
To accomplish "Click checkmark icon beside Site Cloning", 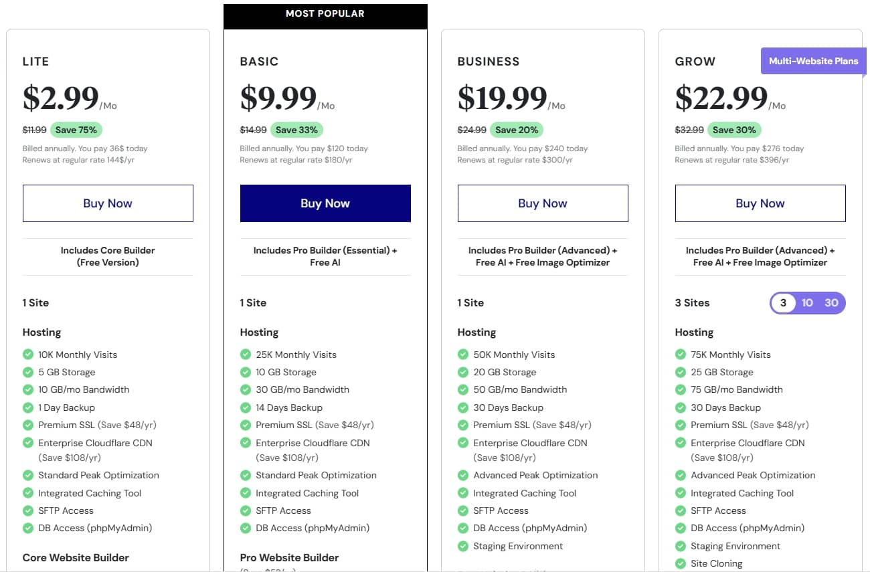I will 681,563.
